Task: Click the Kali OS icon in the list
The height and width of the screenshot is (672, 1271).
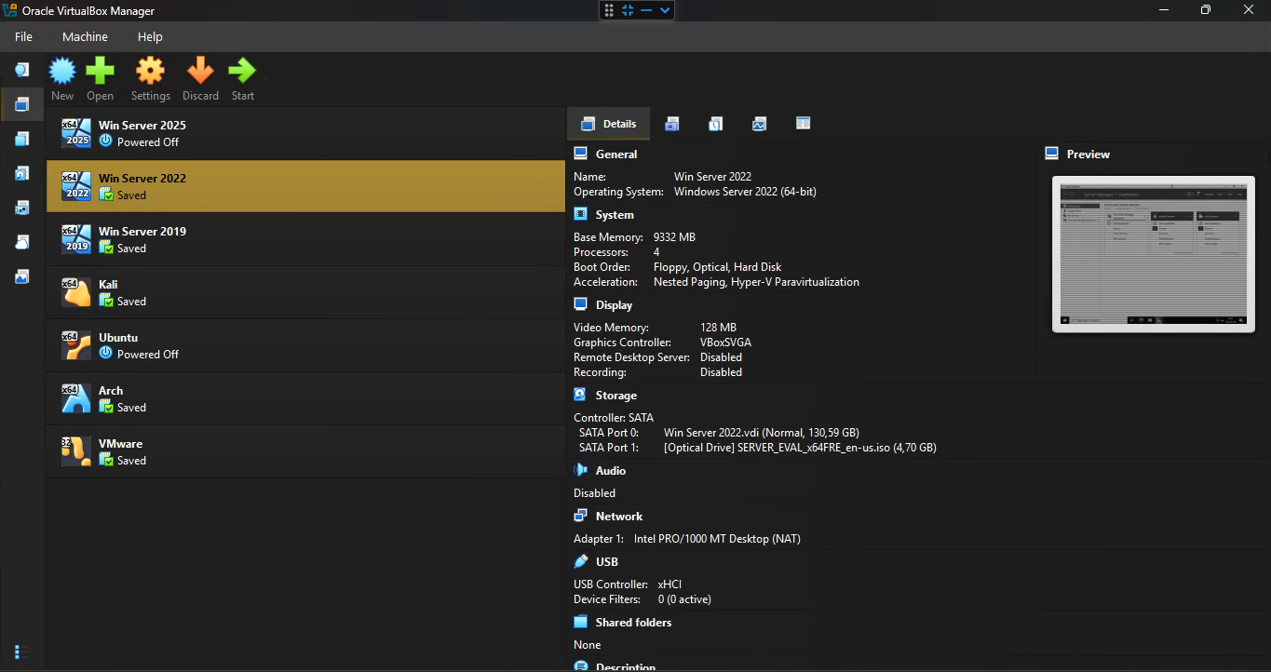Action: 76,292
